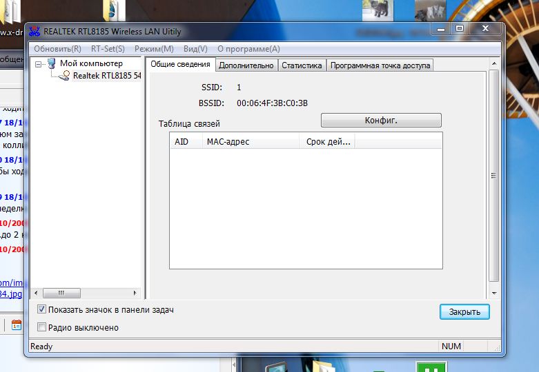Open the Internet Explorer folder desktop icon
539x372 pixels.
[x=114, y=10]
